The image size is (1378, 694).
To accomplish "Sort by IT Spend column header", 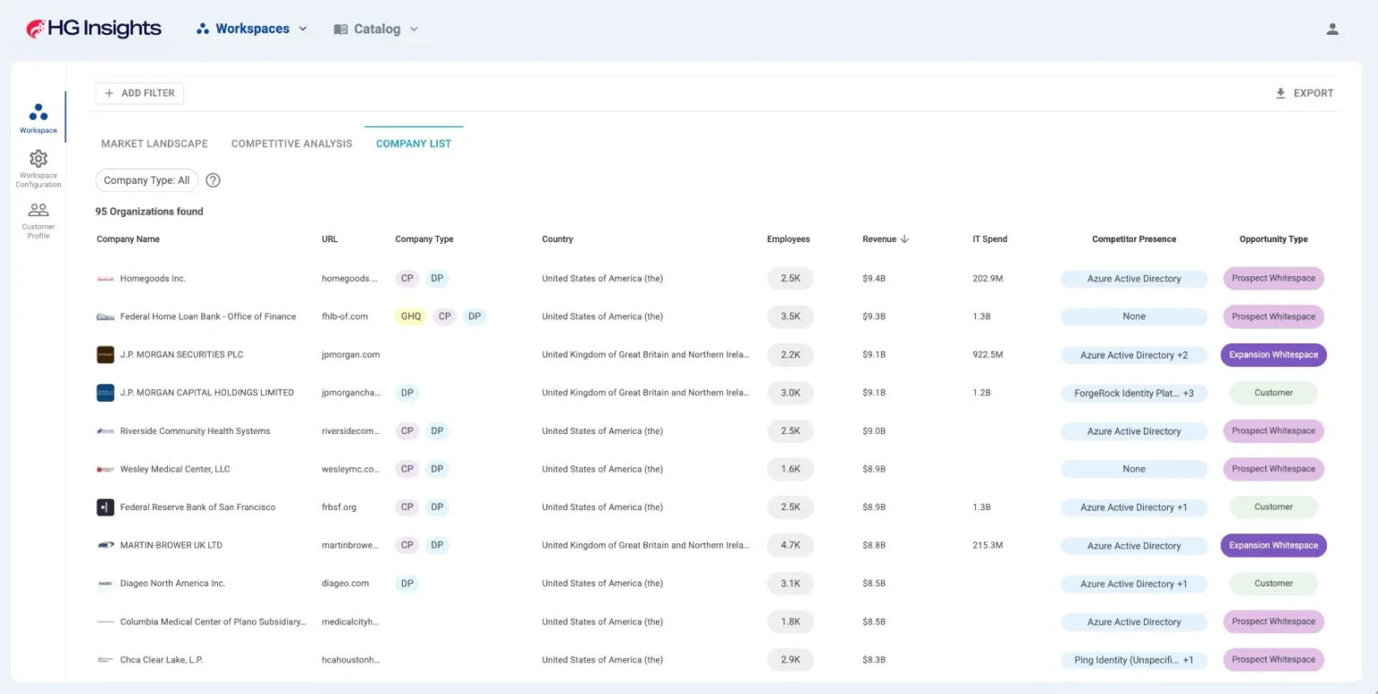I will [990, 239].
